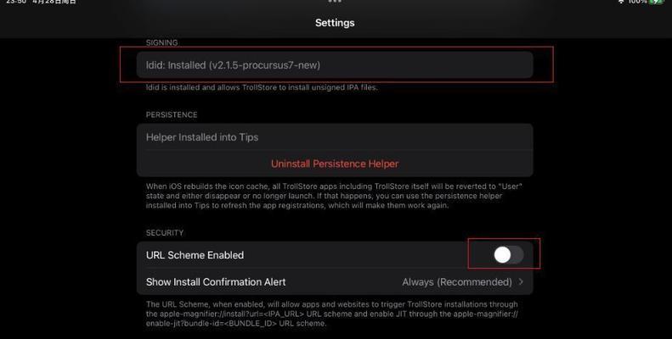This screenshot has height=339, width=672.
Task: Click chevron beside Always (Recommended)
Action: point(521,281)
